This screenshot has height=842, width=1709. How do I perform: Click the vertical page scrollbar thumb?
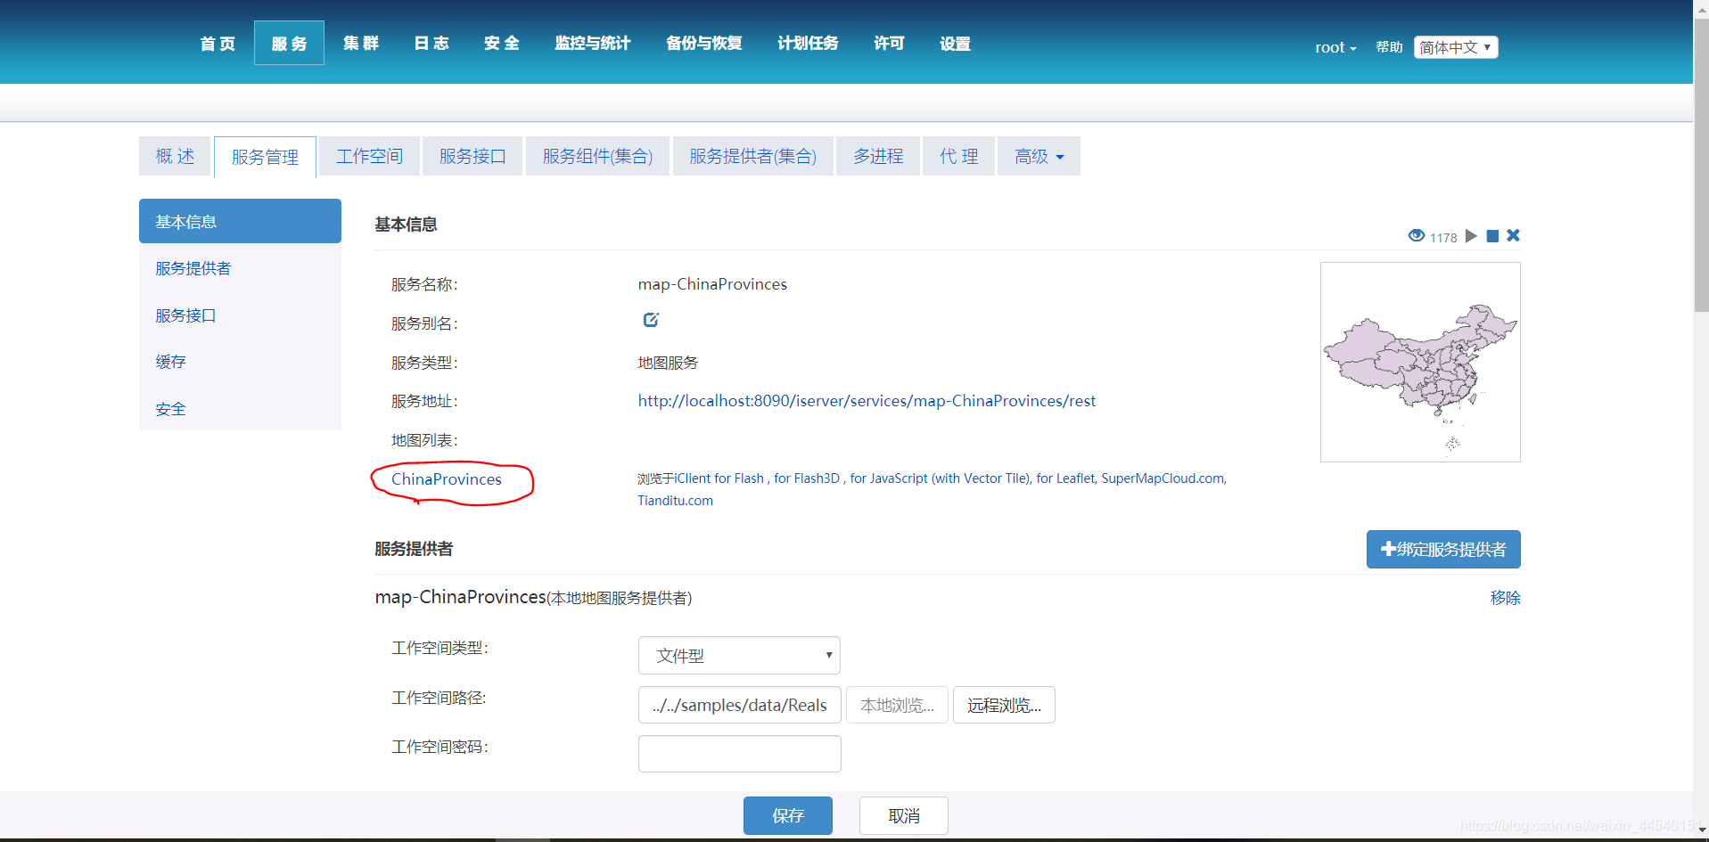[1701, 165]
